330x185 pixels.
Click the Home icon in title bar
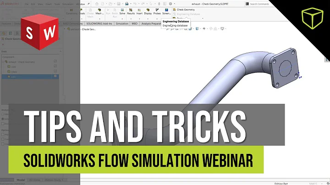pos(97,4)
